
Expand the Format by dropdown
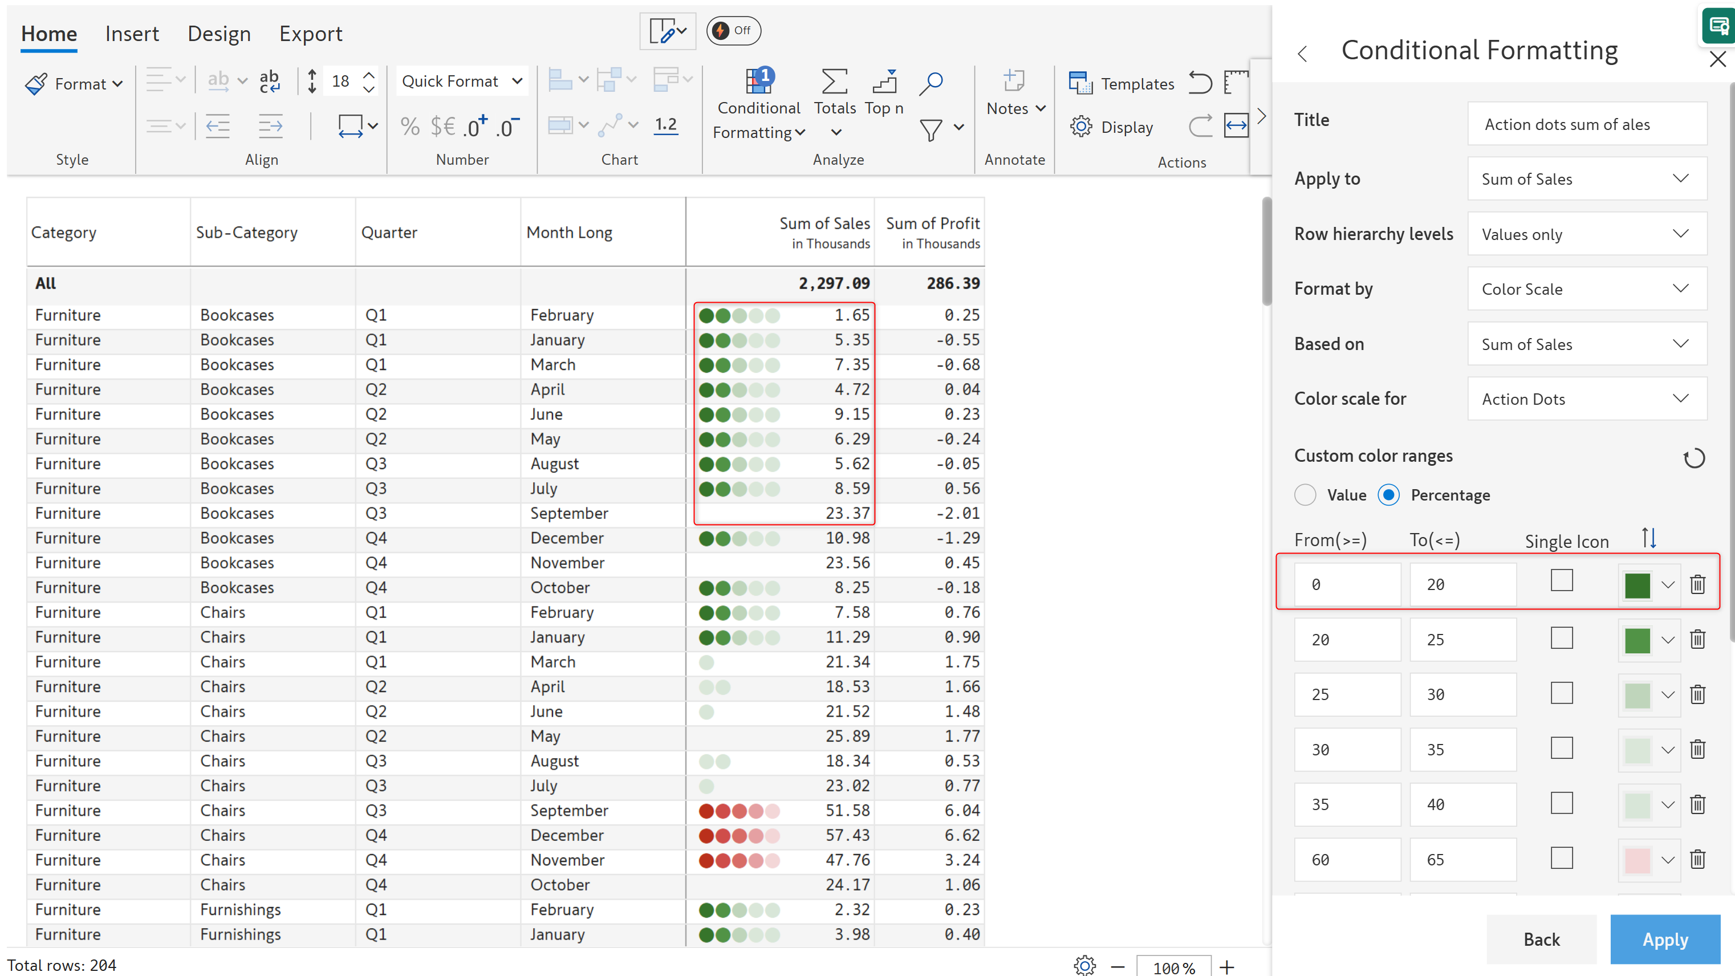(1587, 289)
